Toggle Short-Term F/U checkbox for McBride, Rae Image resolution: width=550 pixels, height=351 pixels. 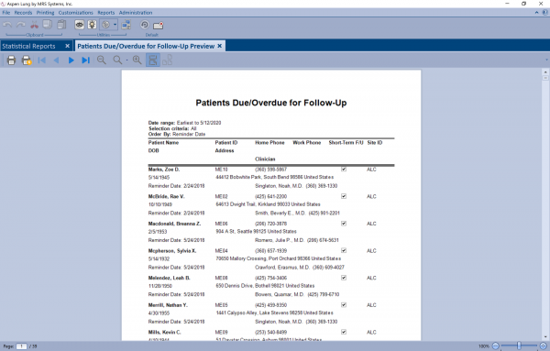(344, 196)
